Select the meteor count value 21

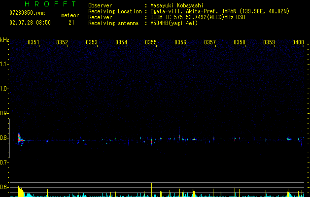[71, 23]
